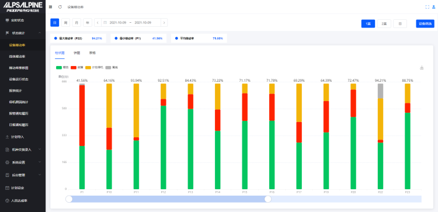Screen dimensions: 438x212
Task: Collapse the 状态统计 submenu chevron
Action: click(x=40, y=33)
